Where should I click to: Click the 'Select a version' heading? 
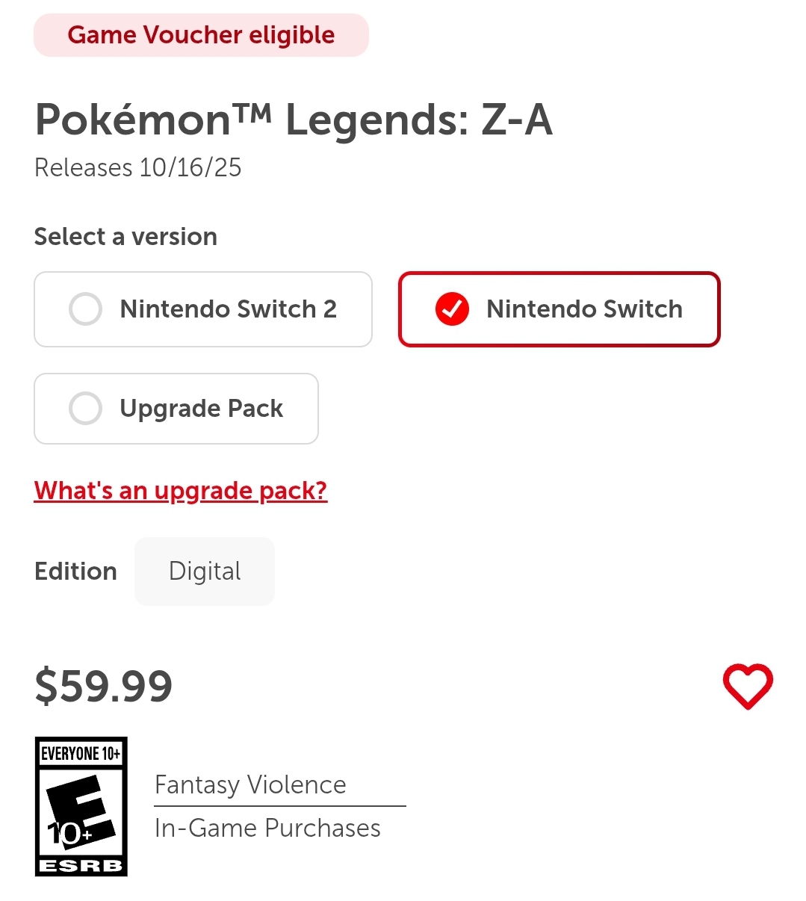[x=125, y=237]
